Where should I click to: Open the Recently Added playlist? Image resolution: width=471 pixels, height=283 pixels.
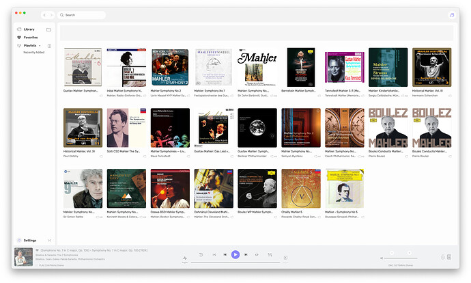pyautogui.click(x=34, y=53)
